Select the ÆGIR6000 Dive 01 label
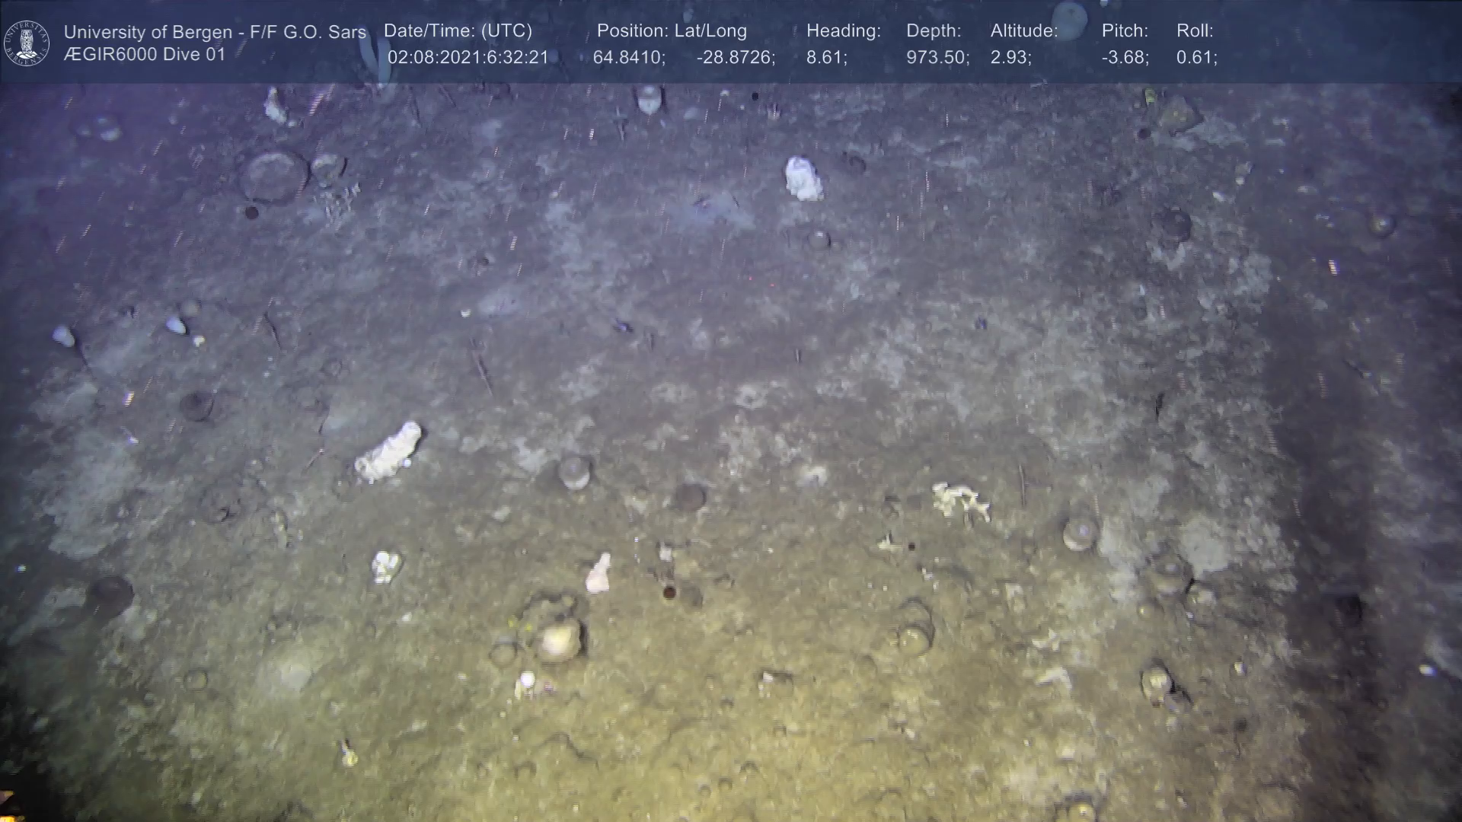Image resolution: width=1462 pixels, height=822 pixels. (145, 55)
